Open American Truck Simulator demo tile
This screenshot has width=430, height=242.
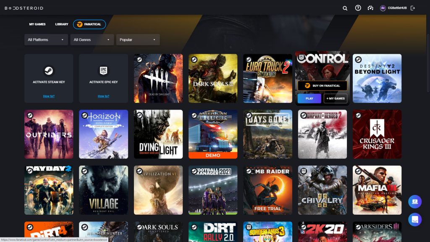click(213, 134)
